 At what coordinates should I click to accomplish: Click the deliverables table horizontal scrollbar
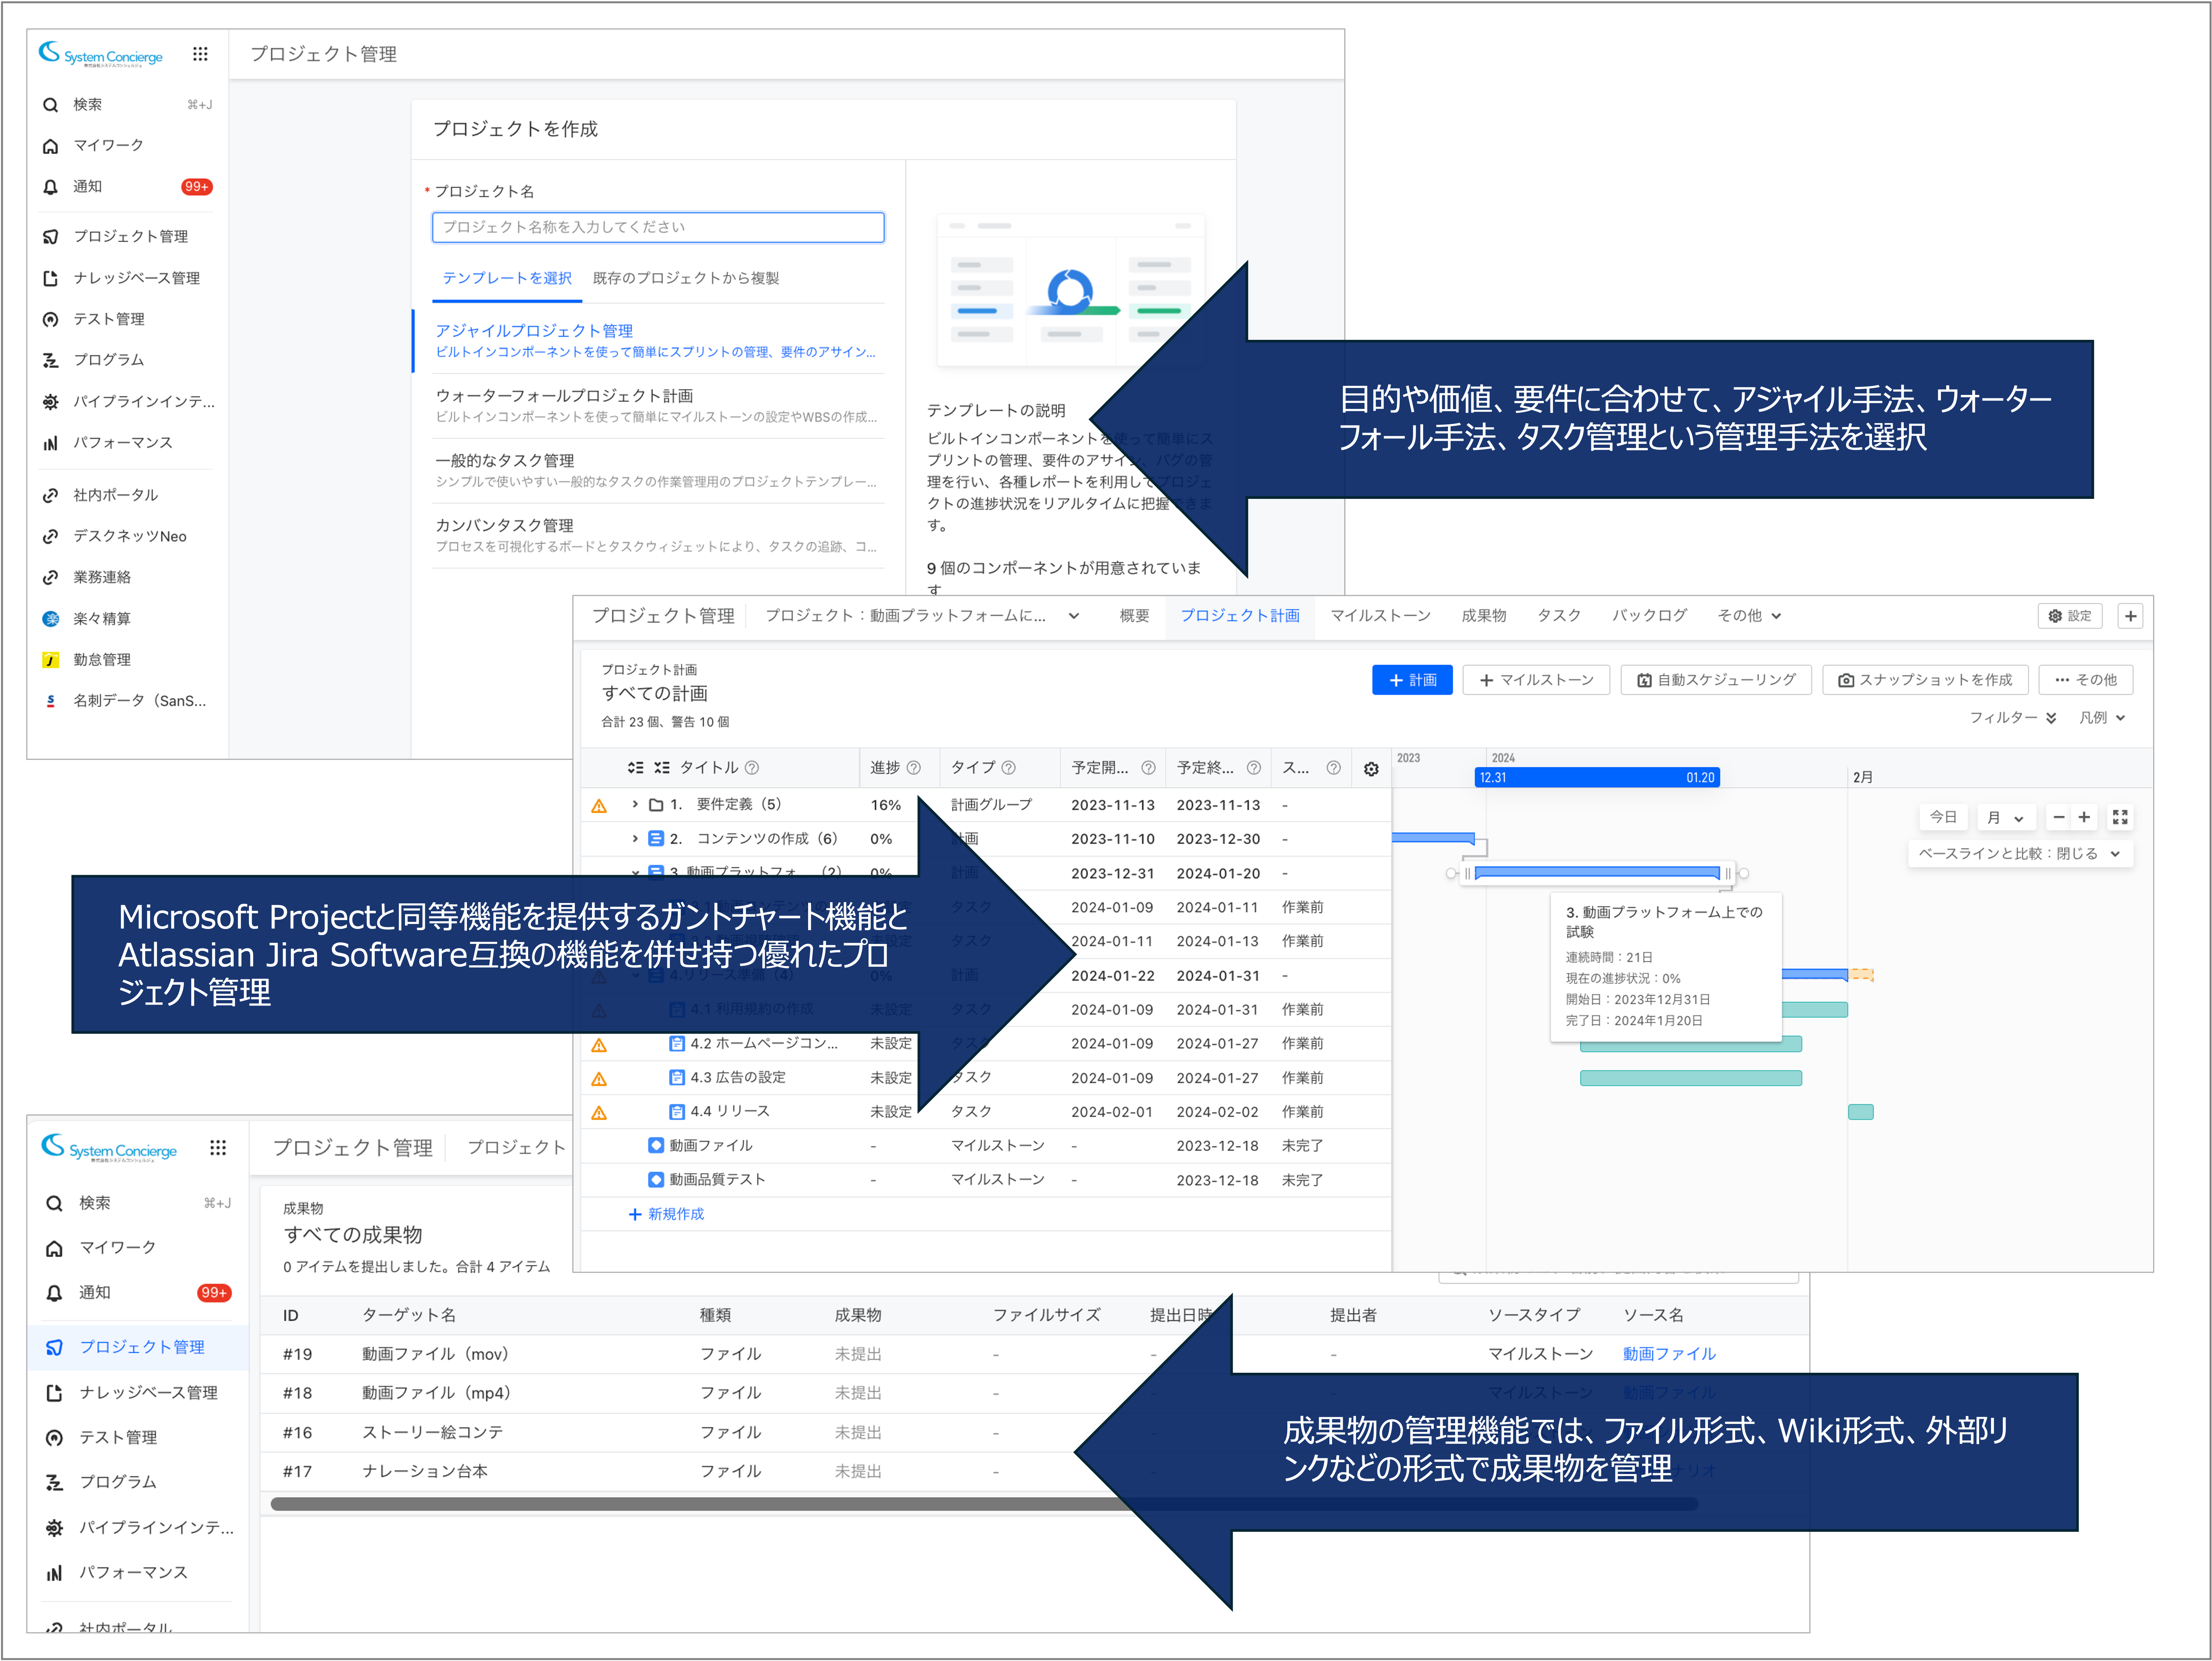(x=984, y=1504)
